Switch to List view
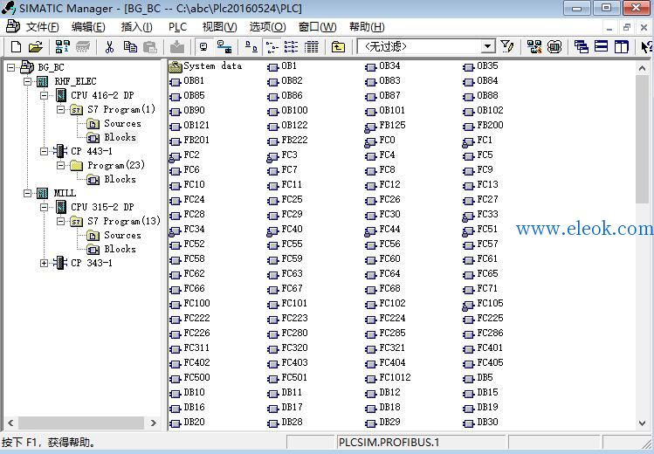Viewport: 654px width, 454px height. (291, 46)
